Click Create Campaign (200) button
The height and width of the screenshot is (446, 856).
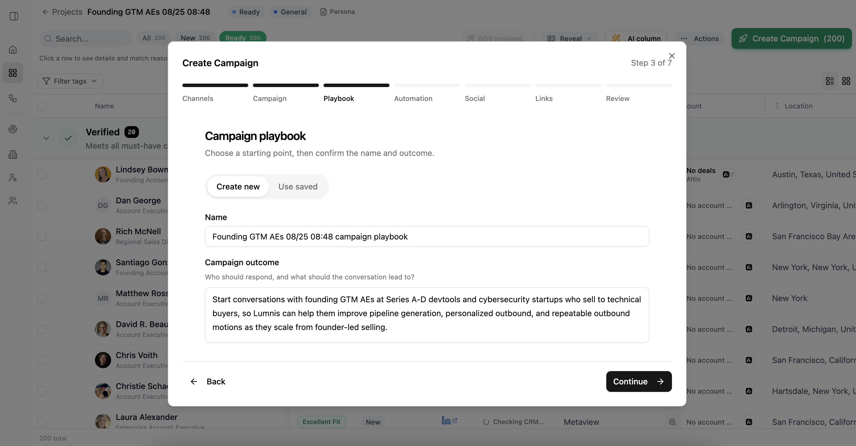791,38
